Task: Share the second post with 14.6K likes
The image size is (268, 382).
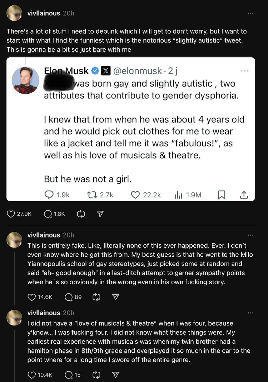Action: click(115, 297)
